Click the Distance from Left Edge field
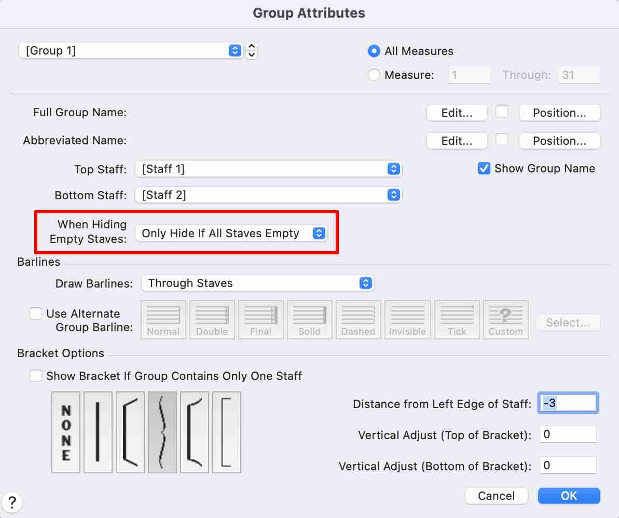 568,403
